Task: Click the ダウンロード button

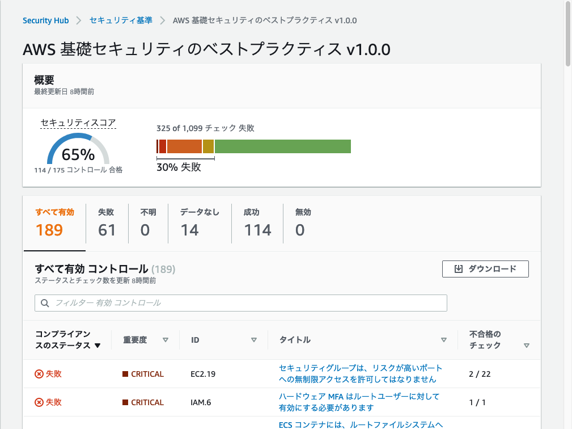Action: tap(485, 269)
